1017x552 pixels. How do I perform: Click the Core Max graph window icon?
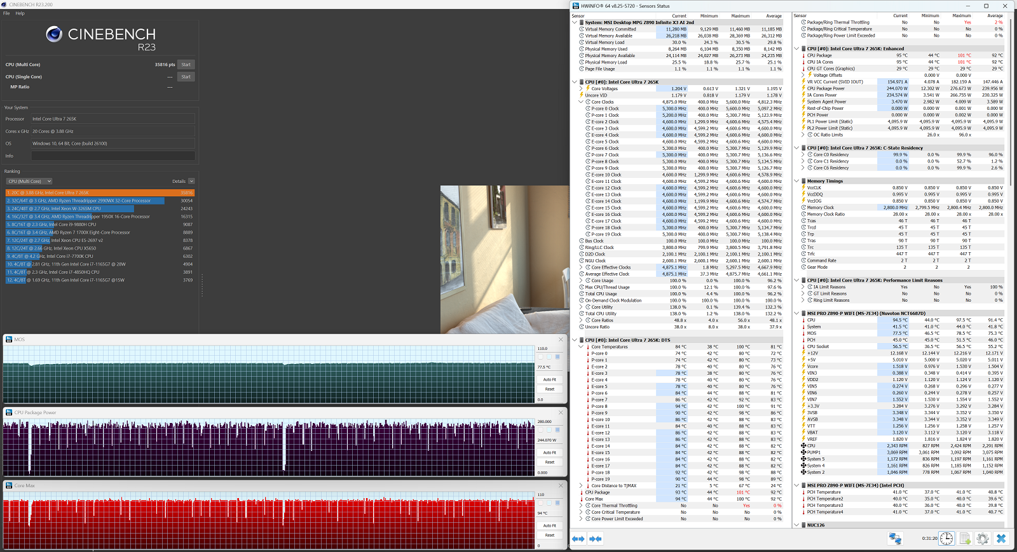pos(9,485)
